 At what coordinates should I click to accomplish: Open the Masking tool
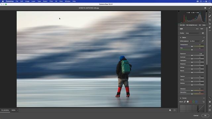[x=210, y=20]
